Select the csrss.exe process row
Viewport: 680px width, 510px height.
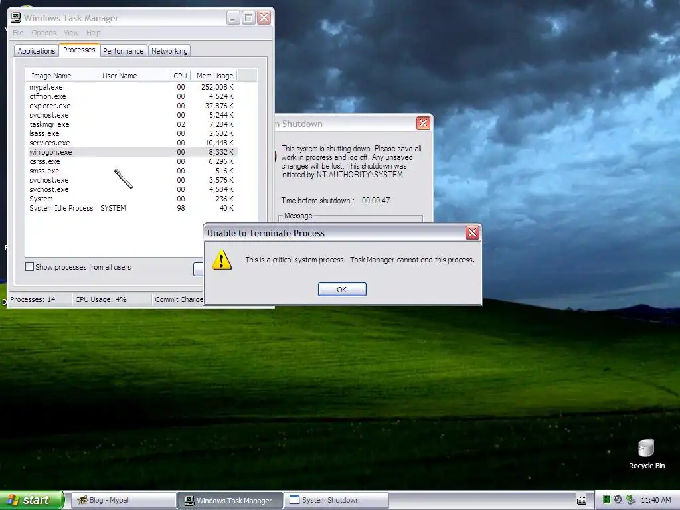(x=131, y=161)
